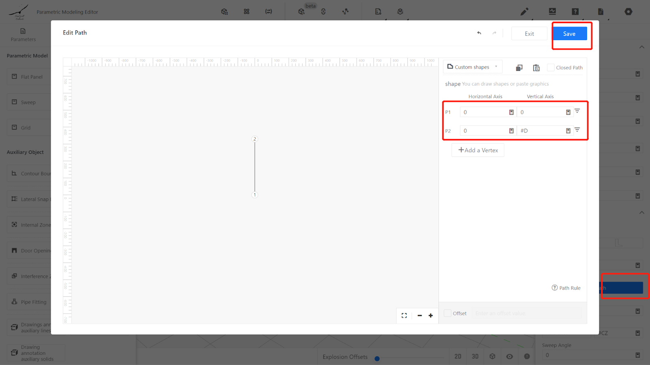Image resolution: width=650 pixels, height=365 pixels.
Task: Select vertex 2 on the canvas
Action: [x=255, y=139]
